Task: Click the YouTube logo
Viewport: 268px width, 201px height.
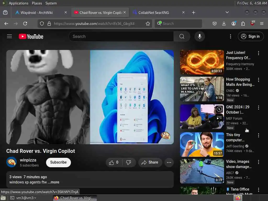Action: tap(31, 36)
